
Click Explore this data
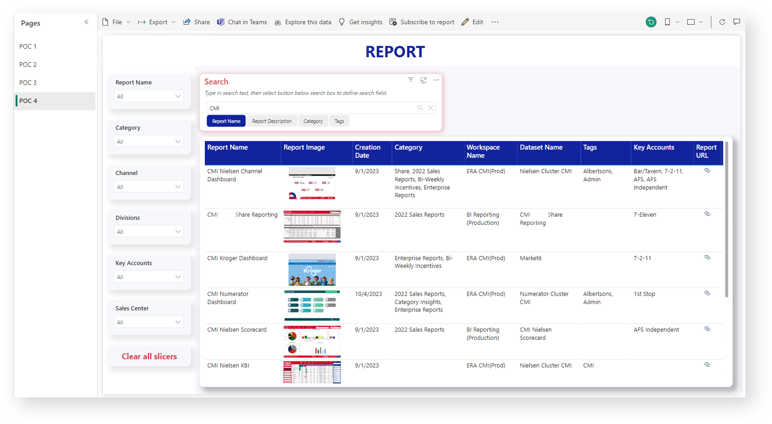[303, 22]
